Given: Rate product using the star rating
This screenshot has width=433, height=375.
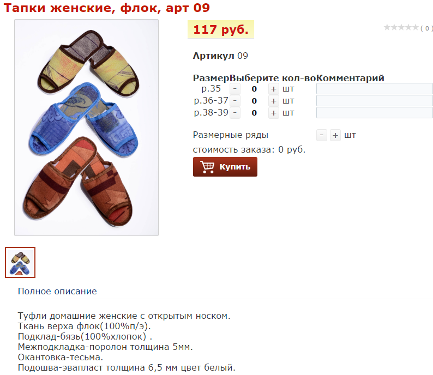Looking at the screenshot, I should pyautogui.click(x=401, y=27).
